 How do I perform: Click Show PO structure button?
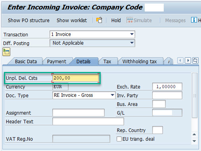(29, 21)
